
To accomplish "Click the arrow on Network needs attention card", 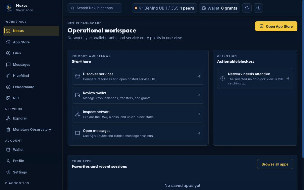I will tap(288, 79).
